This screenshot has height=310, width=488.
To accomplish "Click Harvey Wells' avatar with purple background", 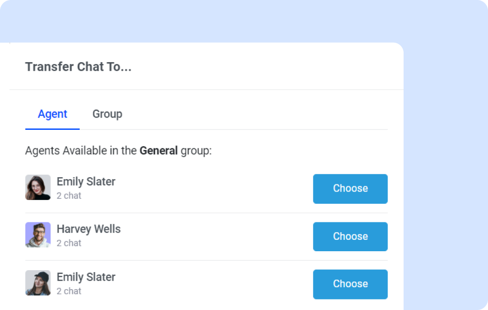I will [38, 235].
